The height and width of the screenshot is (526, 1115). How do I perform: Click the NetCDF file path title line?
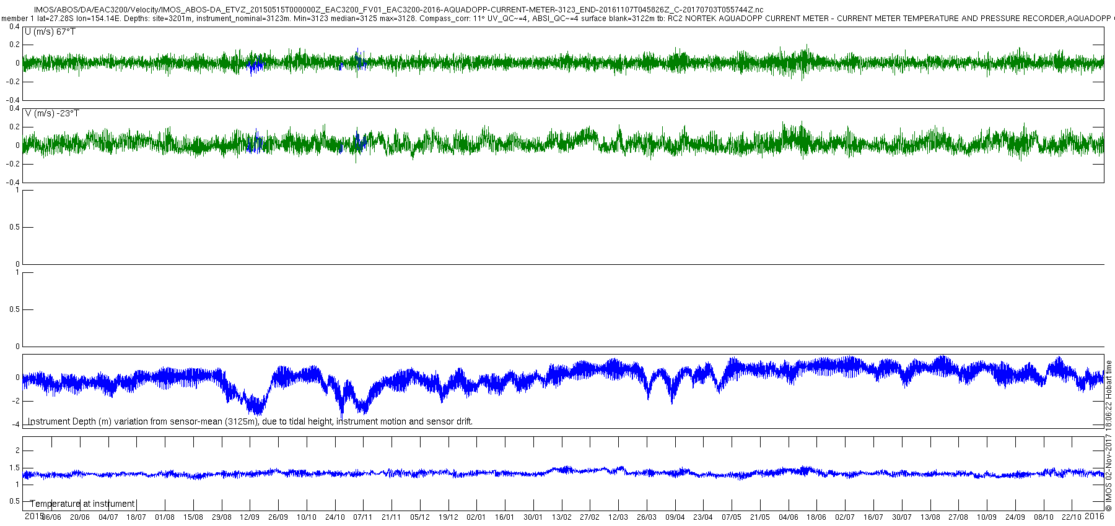[398, 10]
